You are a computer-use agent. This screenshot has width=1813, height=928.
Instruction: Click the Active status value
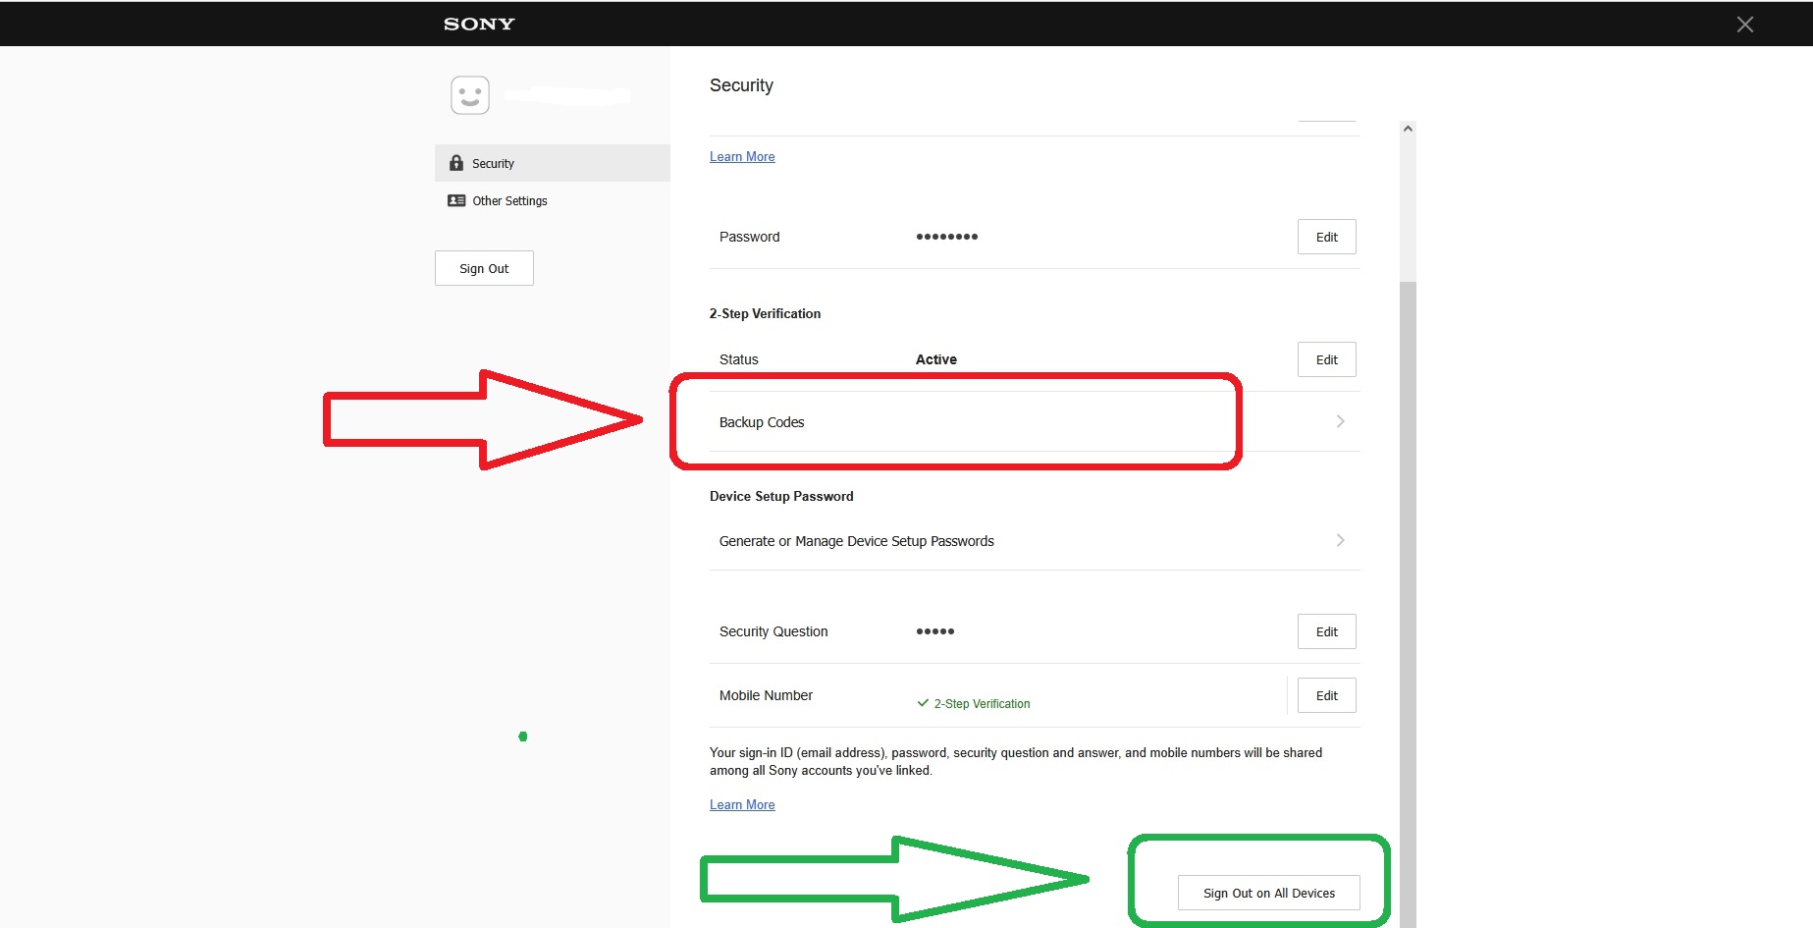(x=936, y=359)
